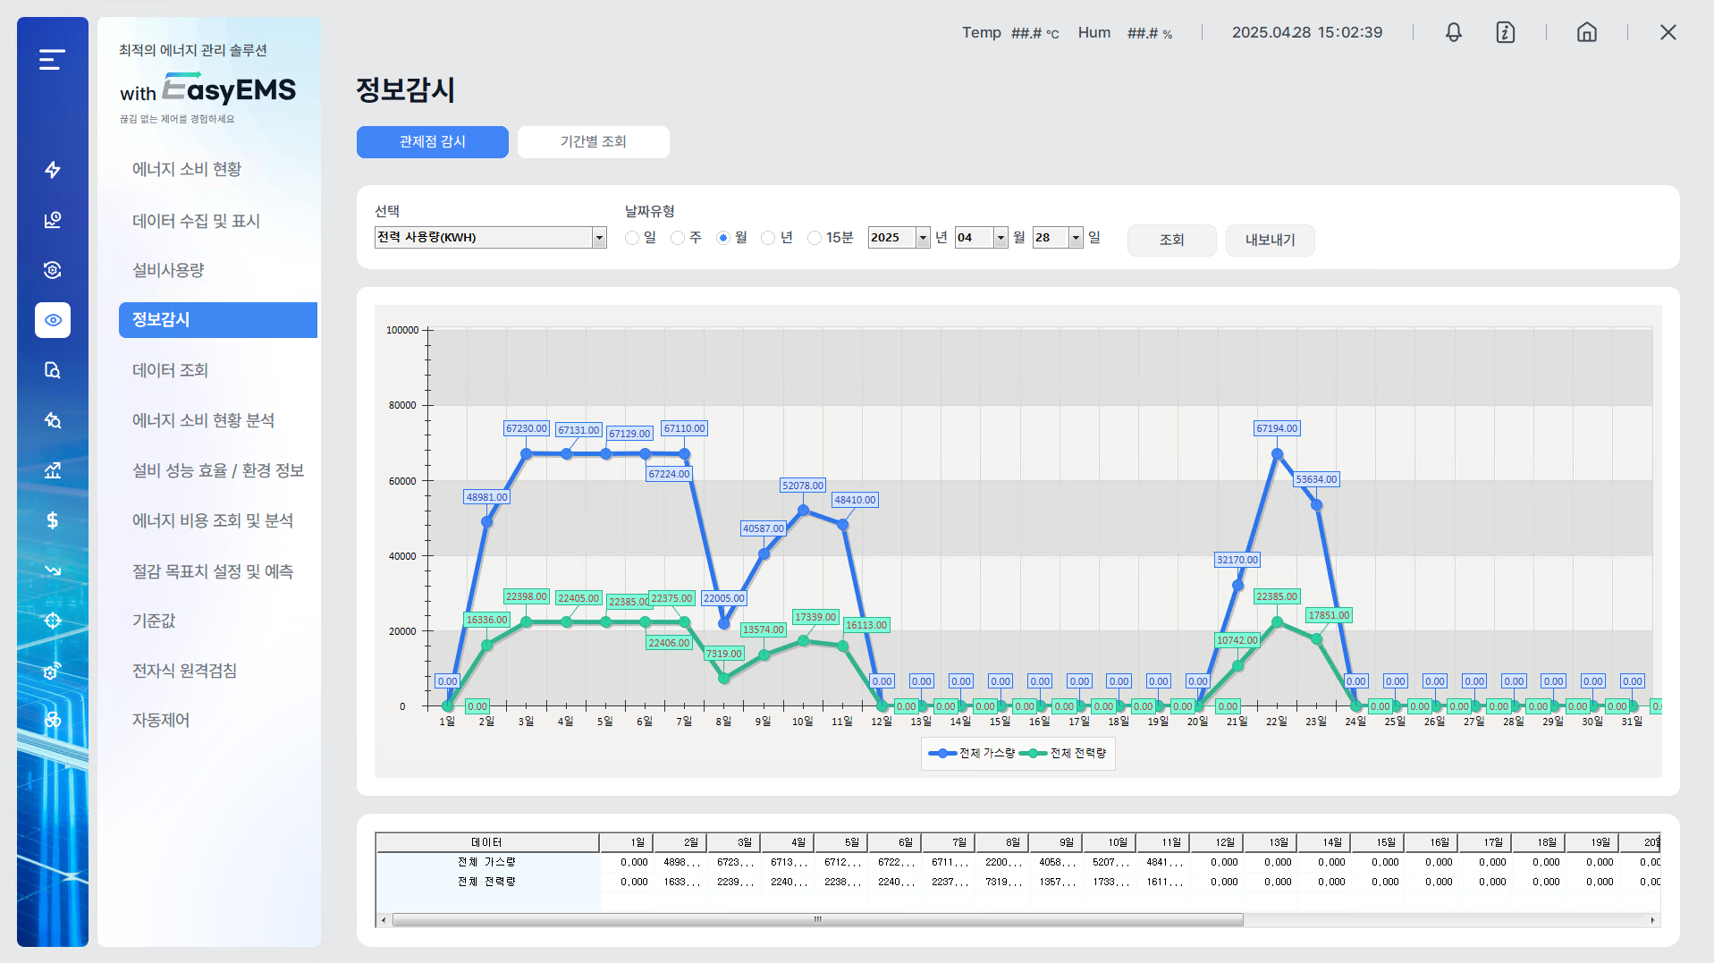The width and height of the screenshot is (1714, 963).
Task: Open the info document icon
Action: pyautogui.click(x=1505, y=33)
